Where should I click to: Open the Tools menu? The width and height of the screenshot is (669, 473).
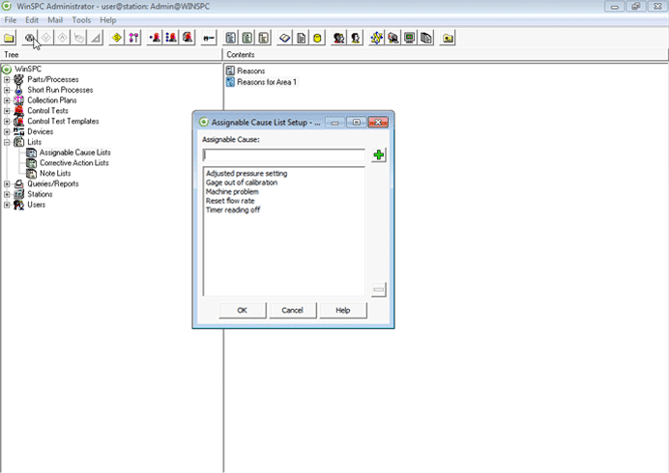click(81, 20)
